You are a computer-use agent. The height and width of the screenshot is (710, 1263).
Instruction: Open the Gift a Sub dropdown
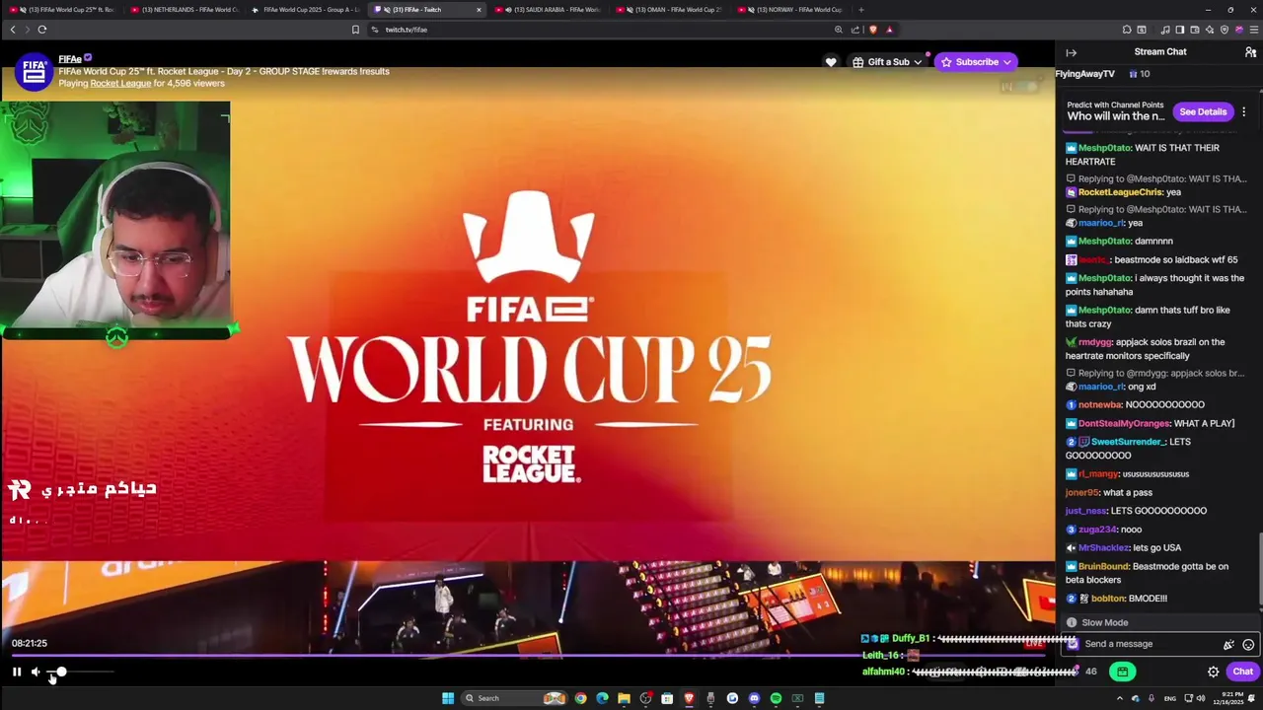click(x=887, y=62)
